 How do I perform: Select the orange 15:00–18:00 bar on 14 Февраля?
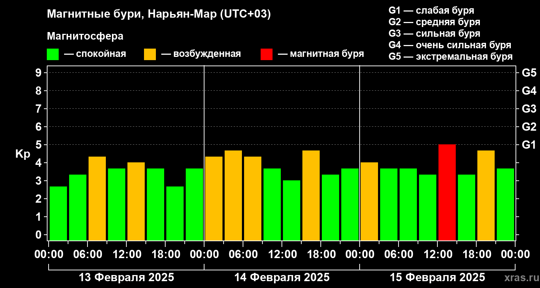(x=311, y=195)
